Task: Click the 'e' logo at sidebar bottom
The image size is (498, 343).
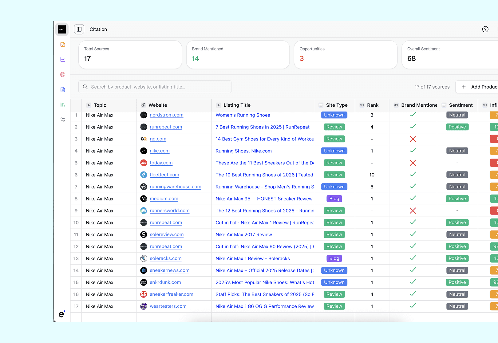Action: 62,314
